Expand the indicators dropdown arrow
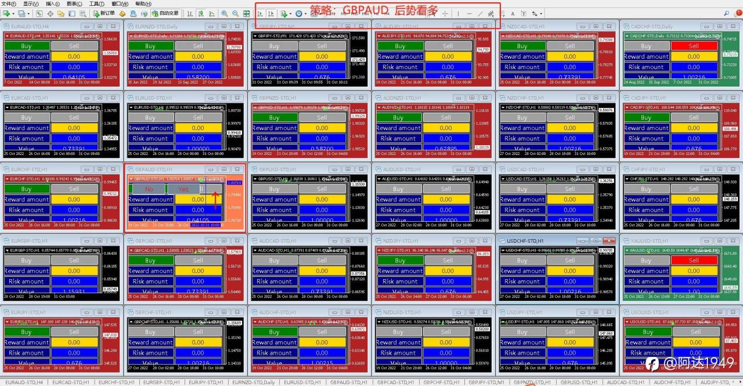Image resolution: width=743 pixels, height=386 pixels. point(291,13)
